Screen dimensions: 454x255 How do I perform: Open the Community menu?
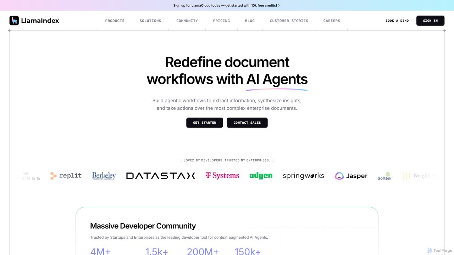point(187,21)
